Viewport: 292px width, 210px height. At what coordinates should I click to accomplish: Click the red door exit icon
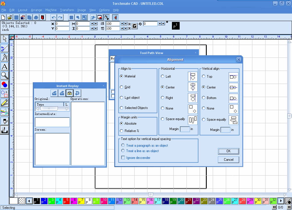[43, 17]
